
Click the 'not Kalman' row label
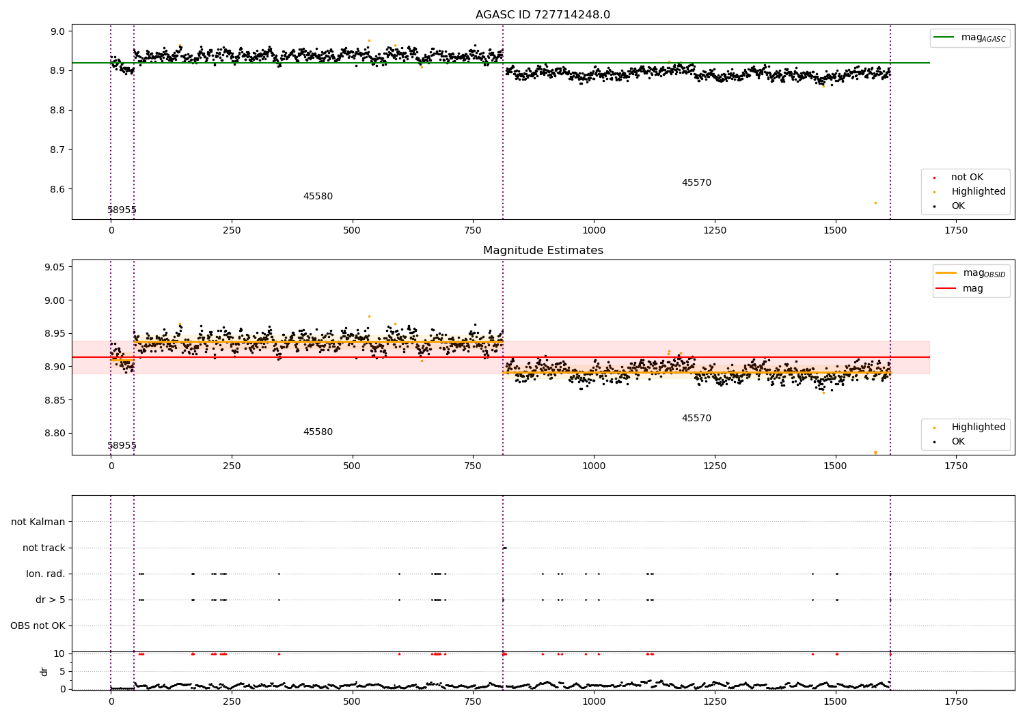click(x=38, y=522)
